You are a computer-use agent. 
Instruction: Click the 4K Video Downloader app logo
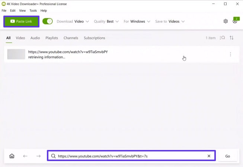pyautogui.click(x=4, y=4)
